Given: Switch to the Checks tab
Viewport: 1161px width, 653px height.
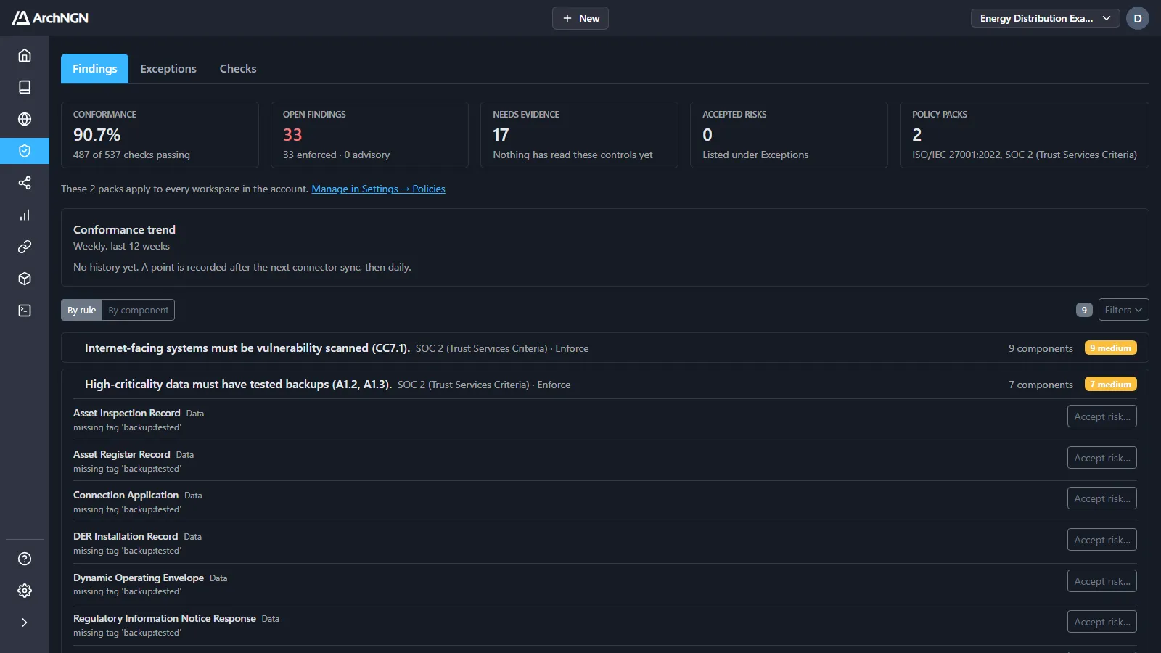Looking at the screenshot, I should (238, 68).
